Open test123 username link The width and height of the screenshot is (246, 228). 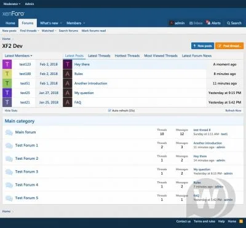pyautogui.click(x=25, y=65)
